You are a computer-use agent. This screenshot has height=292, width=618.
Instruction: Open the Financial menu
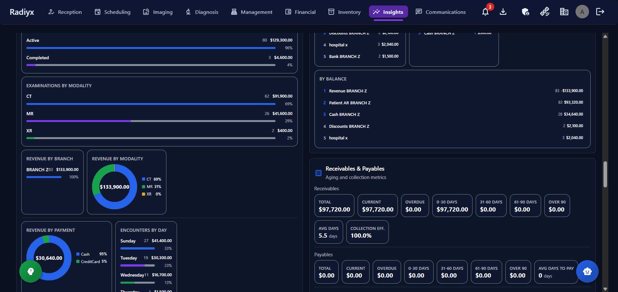pos(300,12)
